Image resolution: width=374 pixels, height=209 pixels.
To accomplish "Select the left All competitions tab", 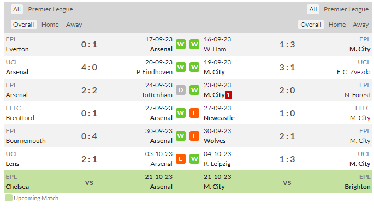I will pyautogui.click(x=17, y=9).
